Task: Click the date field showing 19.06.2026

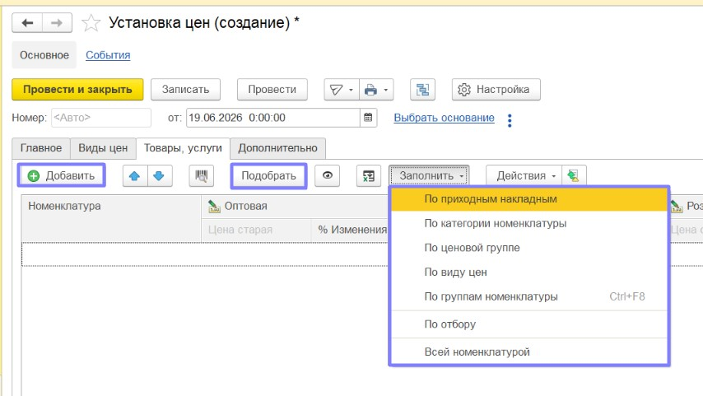Action: click(x=273, y=118)
